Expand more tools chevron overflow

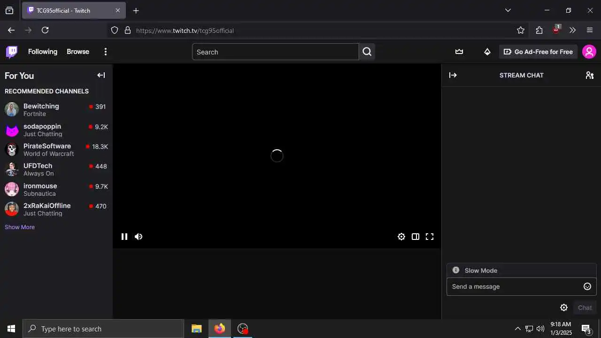pyautogui.click(x=572, y=30)
